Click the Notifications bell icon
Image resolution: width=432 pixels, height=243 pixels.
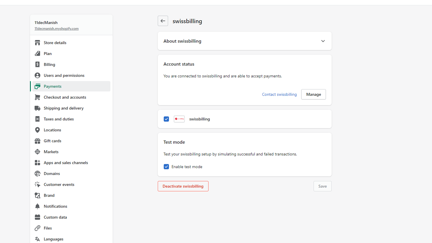(38, 206)
